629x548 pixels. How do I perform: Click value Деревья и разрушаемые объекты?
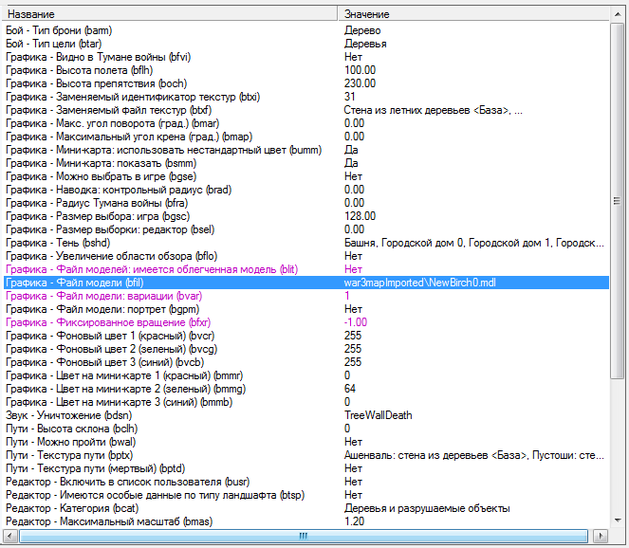click(427, 508)
